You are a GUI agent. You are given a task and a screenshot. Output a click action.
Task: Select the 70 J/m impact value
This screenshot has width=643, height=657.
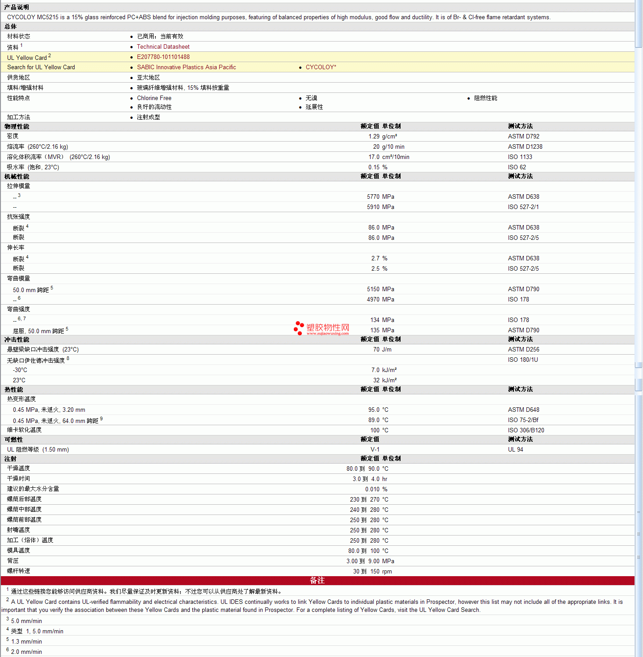[x=382, y=349]
